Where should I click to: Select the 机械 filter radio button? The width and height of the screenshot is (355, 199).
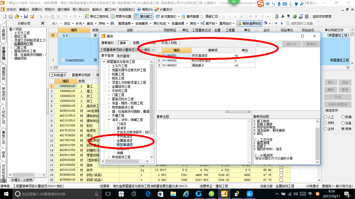point(343,117)
